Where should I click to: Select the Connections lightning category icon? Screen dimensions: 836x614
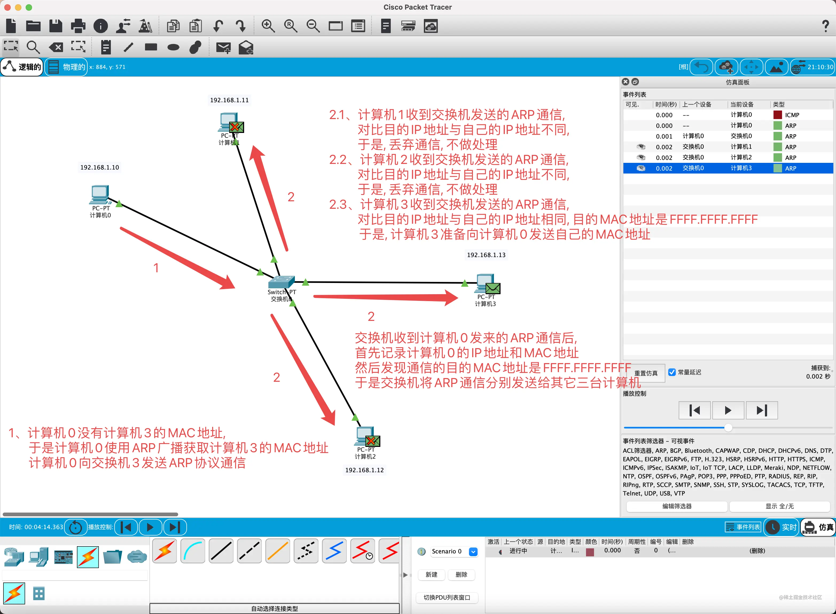88,556
